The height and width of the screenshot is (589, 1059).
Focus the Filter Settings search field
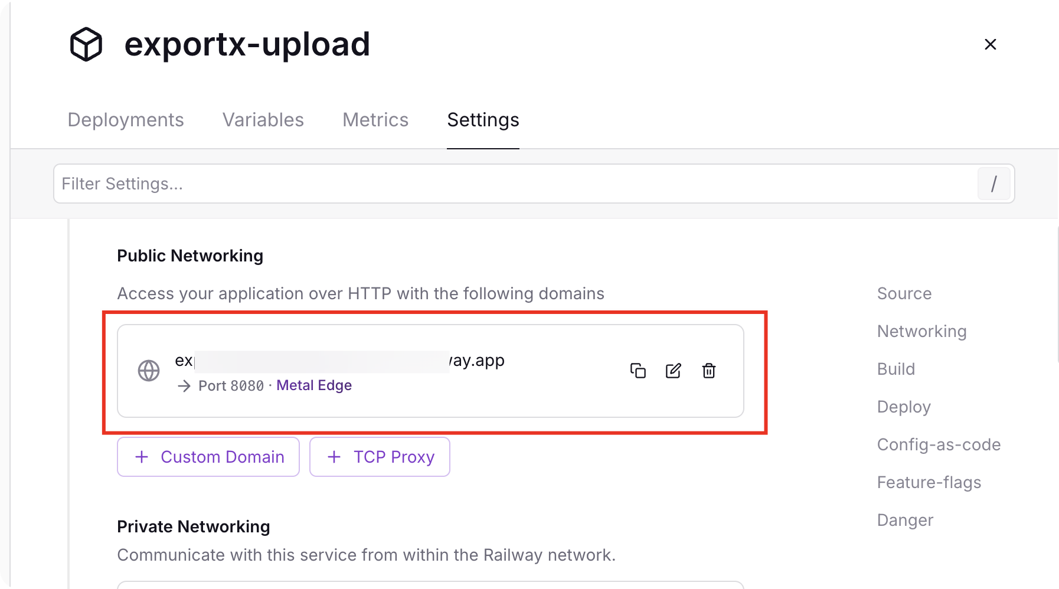click(514, 184)
